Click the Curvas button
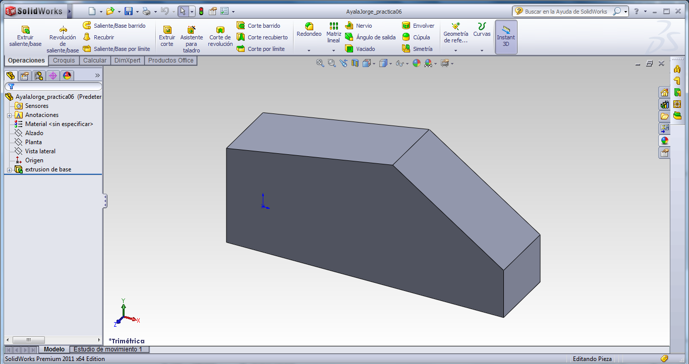Image resolution: width=689 pixels, height=364 pixels. tap(482, 31)
